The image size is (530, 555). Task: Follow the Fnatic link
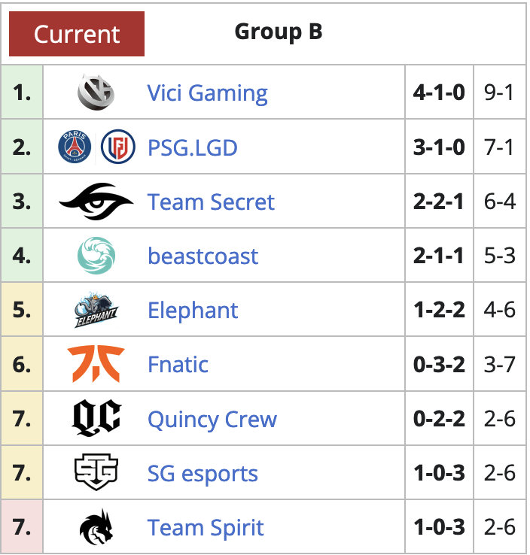[x=178, y=365]
